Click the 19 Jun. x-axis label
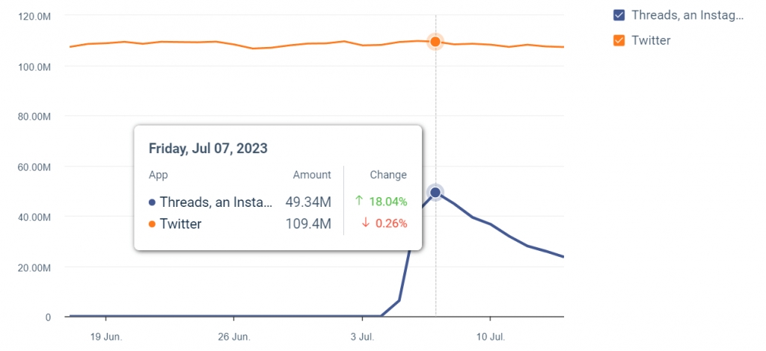This screenshot has width=766, height=351. click(x=106, y=335)
